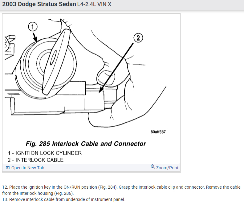Viewport: 244px width, 208px height.
Task: Click the figure code 80aff587
Action: coord(158,132)
